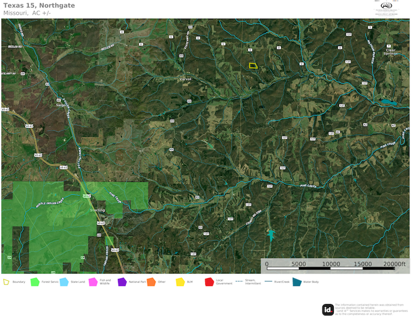Click the teal Water Body legend icon
The image size is (411, 317).
coord(297,281)
